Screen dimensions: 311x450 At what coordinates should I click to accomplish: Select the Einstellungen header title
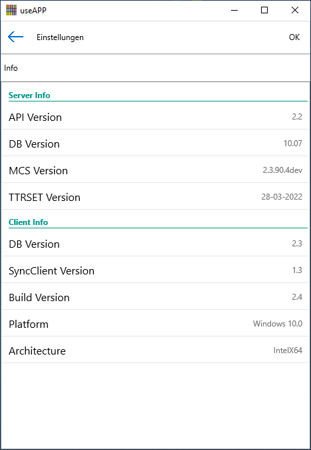coord(60,37)
